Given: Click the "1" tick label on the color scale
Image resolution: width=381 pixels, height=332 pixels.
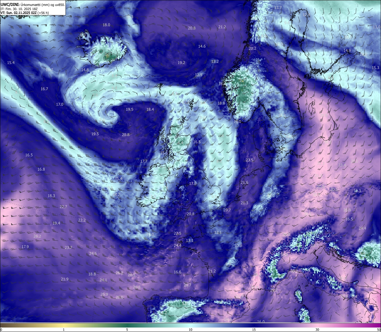Looking at the screenshot, I should (64, 330).
